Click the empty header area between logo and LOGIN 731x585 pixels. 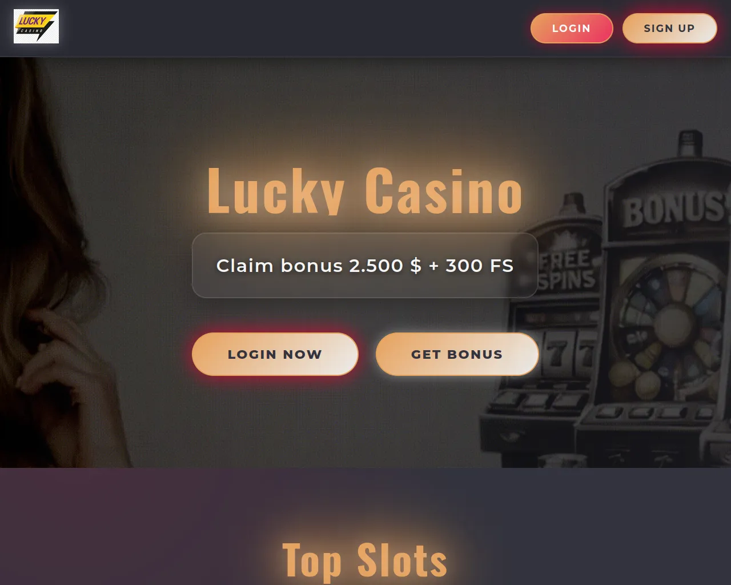point(294,28)
